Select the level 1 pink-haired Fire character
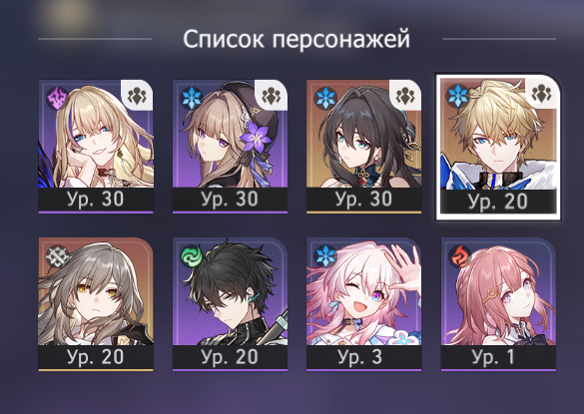 (x=498, y=304)
